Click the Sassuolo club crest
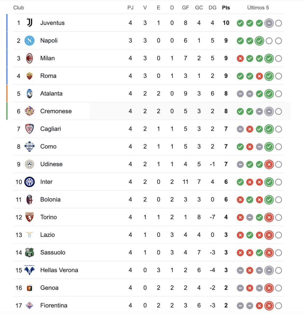Image resolution: width=304 pixels, height=314 pixels. [x=29, y=252]
